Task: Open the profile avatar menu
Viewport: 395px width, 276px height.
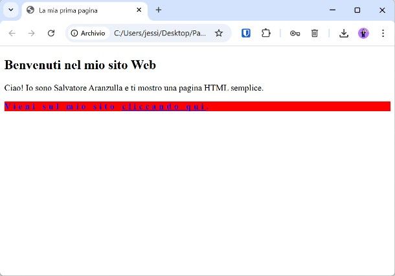Action: (x=363, y=33)
